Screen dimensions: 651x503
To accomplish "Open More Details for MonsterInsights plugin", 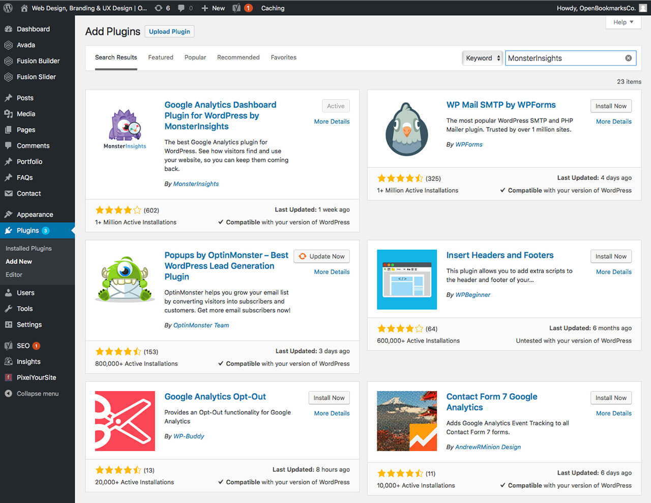I will 332,122.
